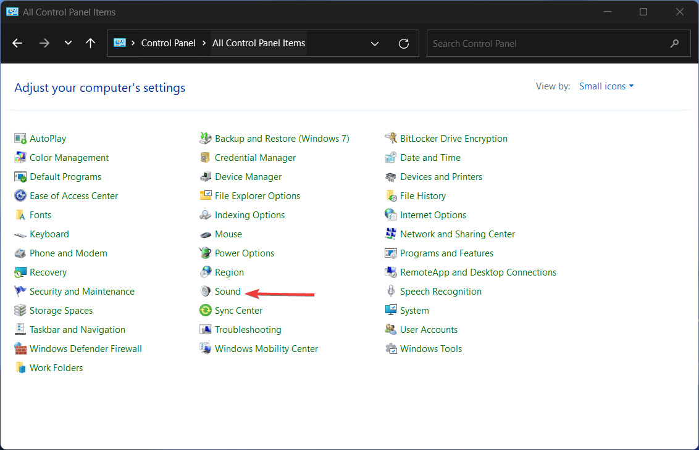Screen dimensions: 699x450
Task: Click the Device Manager icon
Action: click(x=206, y=177)
